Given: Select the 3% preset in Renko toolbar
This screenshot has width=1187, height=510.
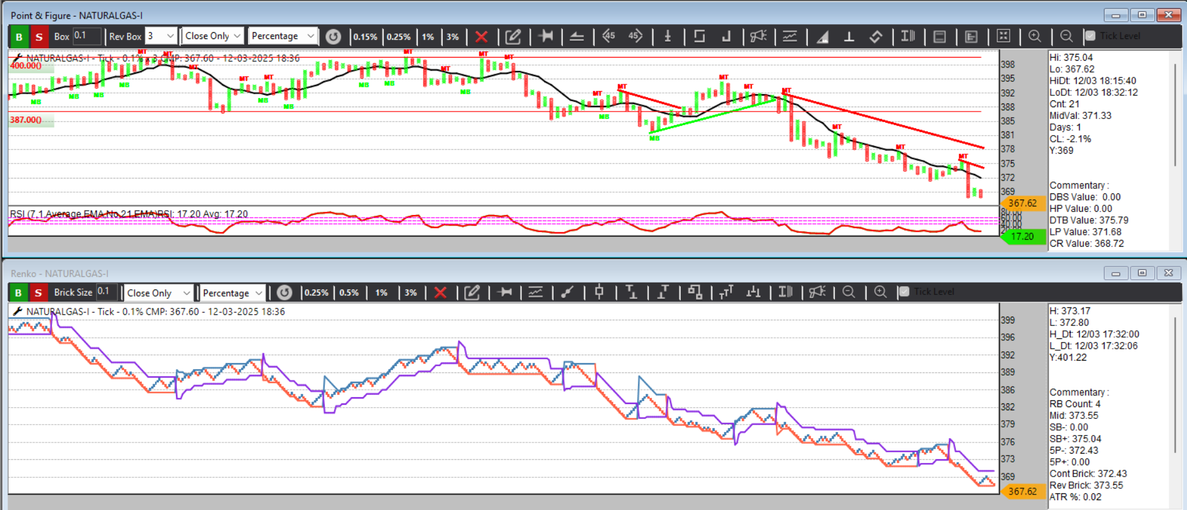Looking at the screenshot, I should click(x=410, y=292).
